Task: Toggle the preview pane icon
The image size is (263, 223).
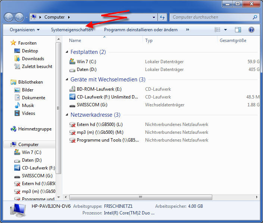Action: [238, 30]
